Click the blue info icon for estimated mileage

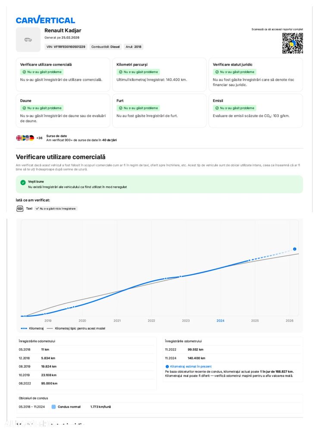167,366
